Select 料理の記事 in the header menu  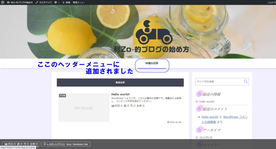click(x=152, y=63)
